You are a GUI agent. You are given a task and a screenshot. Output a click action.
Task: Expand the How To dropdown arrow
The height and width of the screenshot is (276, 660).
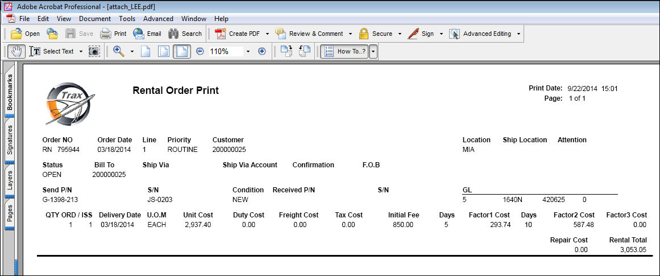pyautogui.click(x=373, y=51)
